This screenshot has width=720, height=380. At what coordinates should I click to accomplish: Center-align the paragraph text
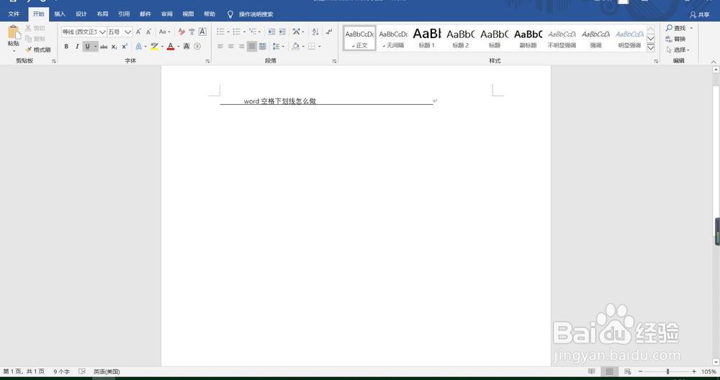coord(231,46)
